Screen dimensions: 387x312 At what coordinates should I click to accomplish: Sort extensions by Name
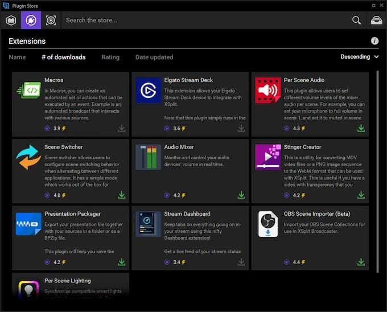(x=17, y=57)
